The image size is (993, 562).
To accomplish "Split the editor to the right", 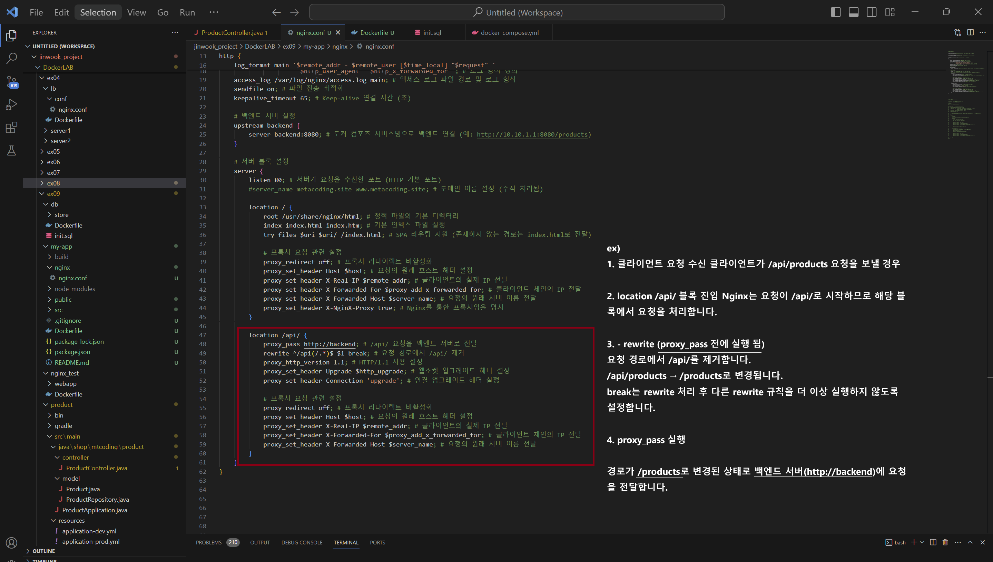I will (x=970, y=32).
